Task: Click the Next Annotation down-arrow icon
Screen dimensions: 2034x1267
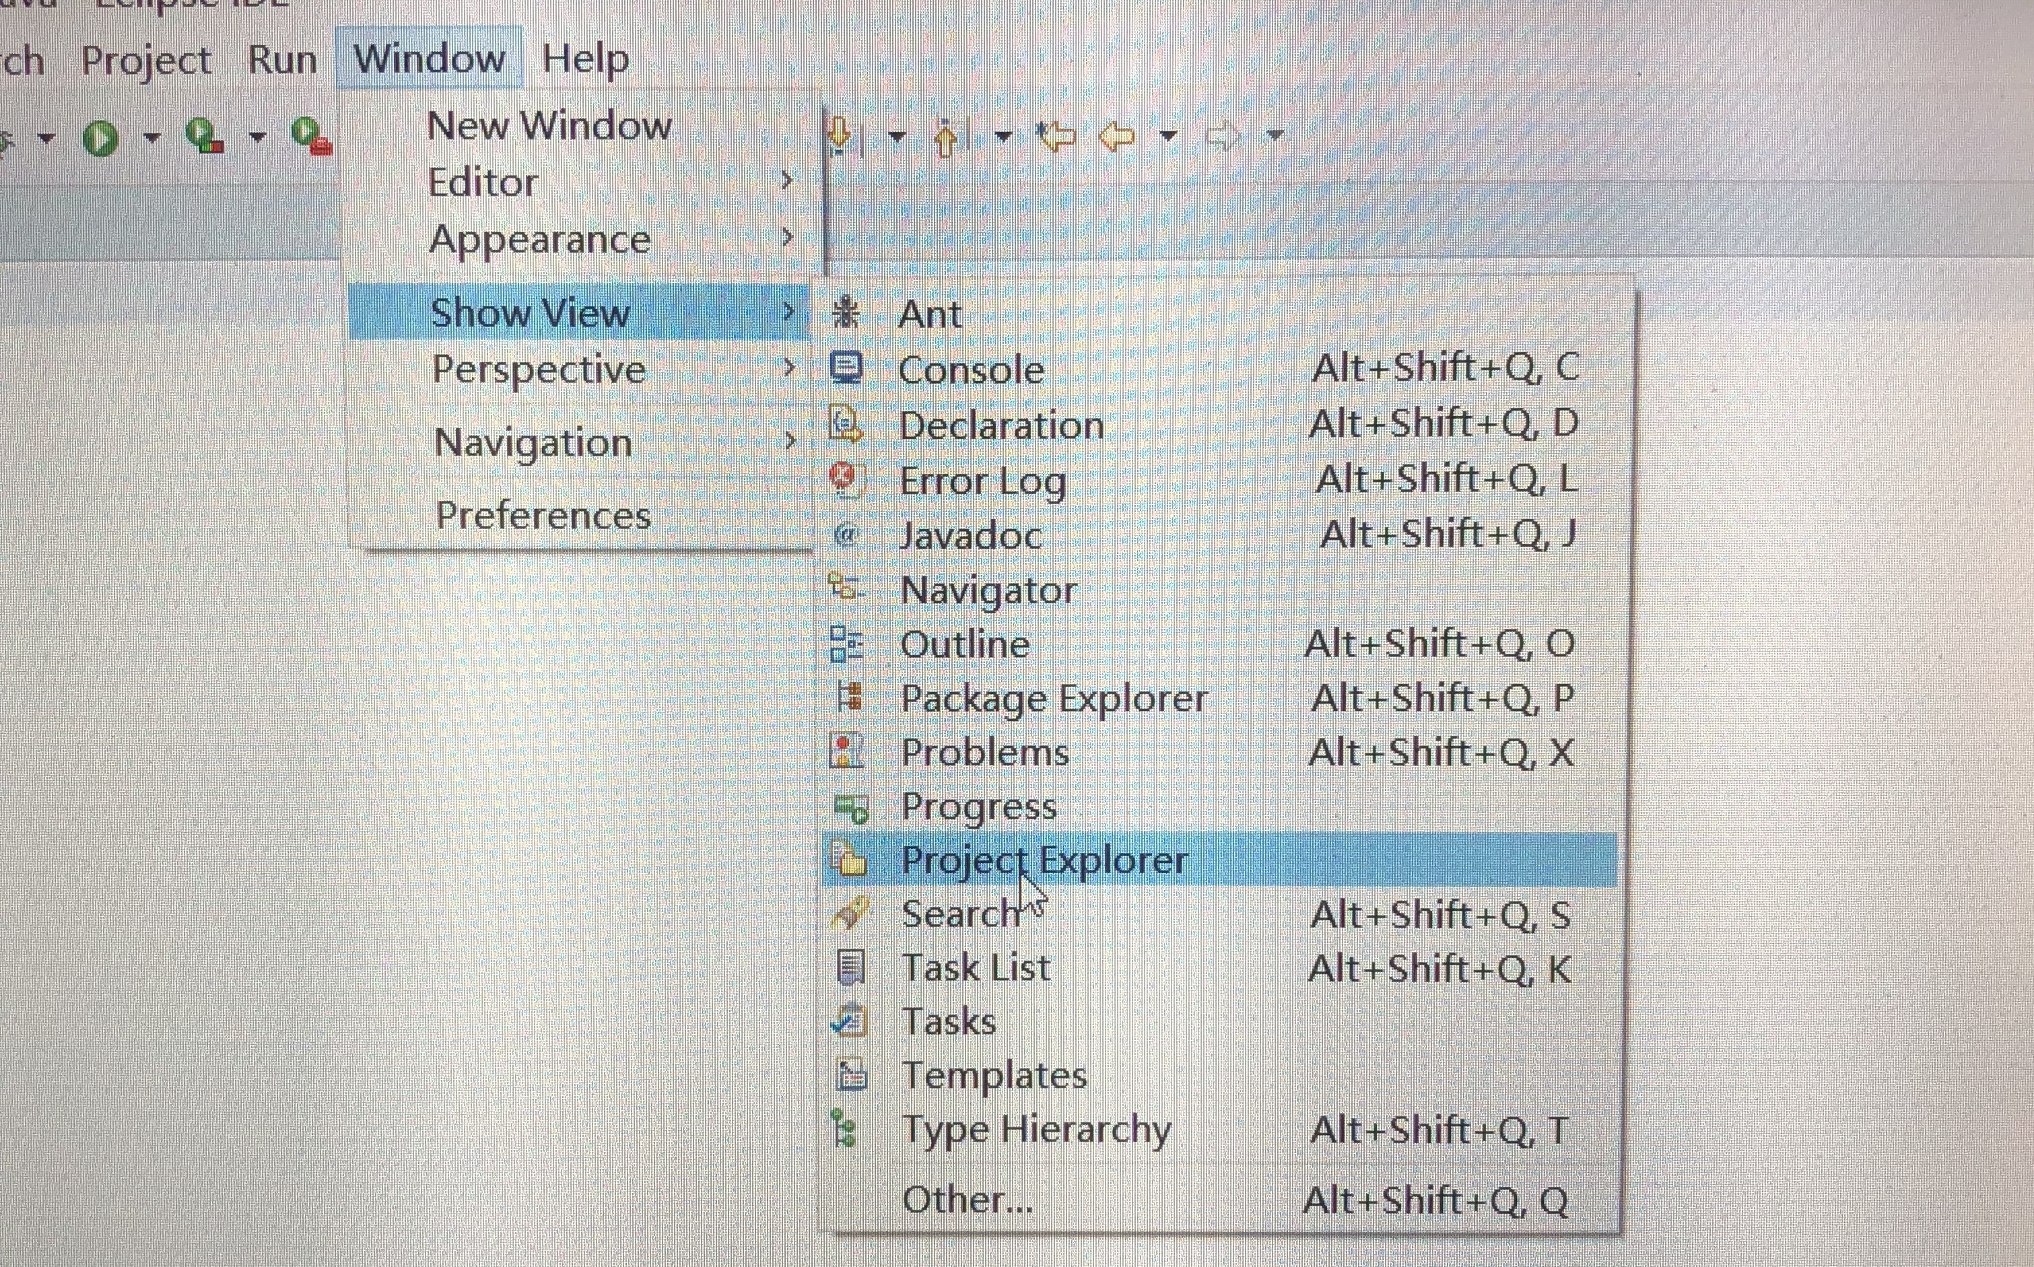Action: click(840, 135)
